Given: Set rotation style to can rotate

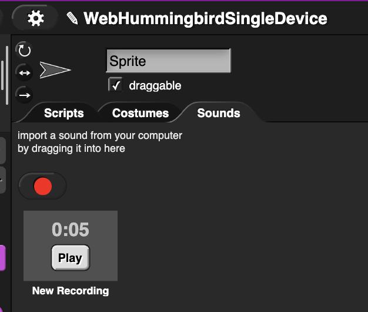Looking at the screenshot, I should coord(24,50).
